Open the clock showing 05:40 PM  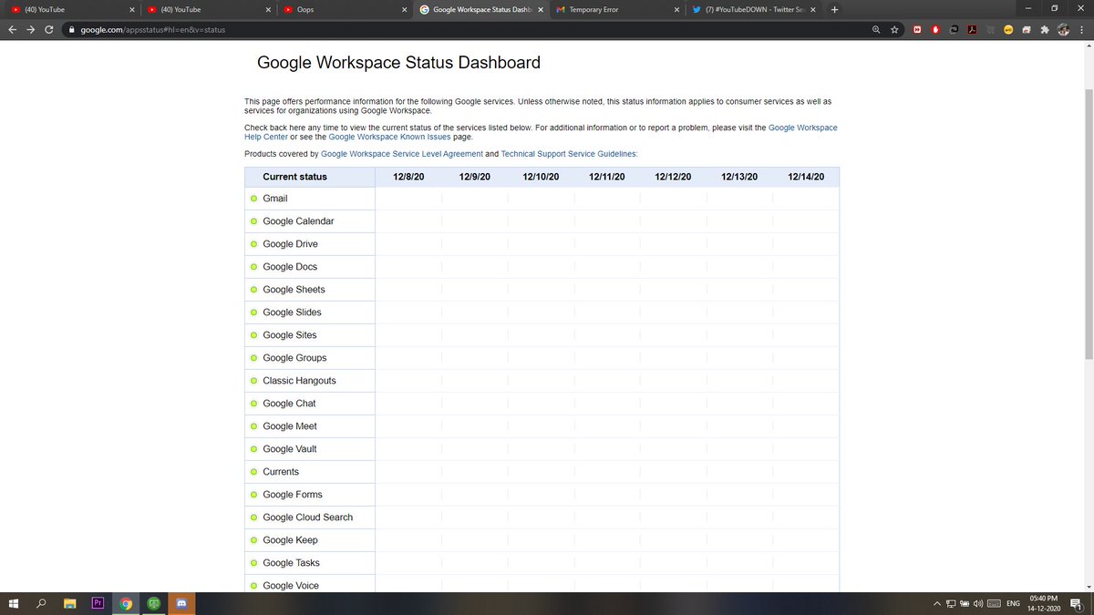[x=1042, y=603]
